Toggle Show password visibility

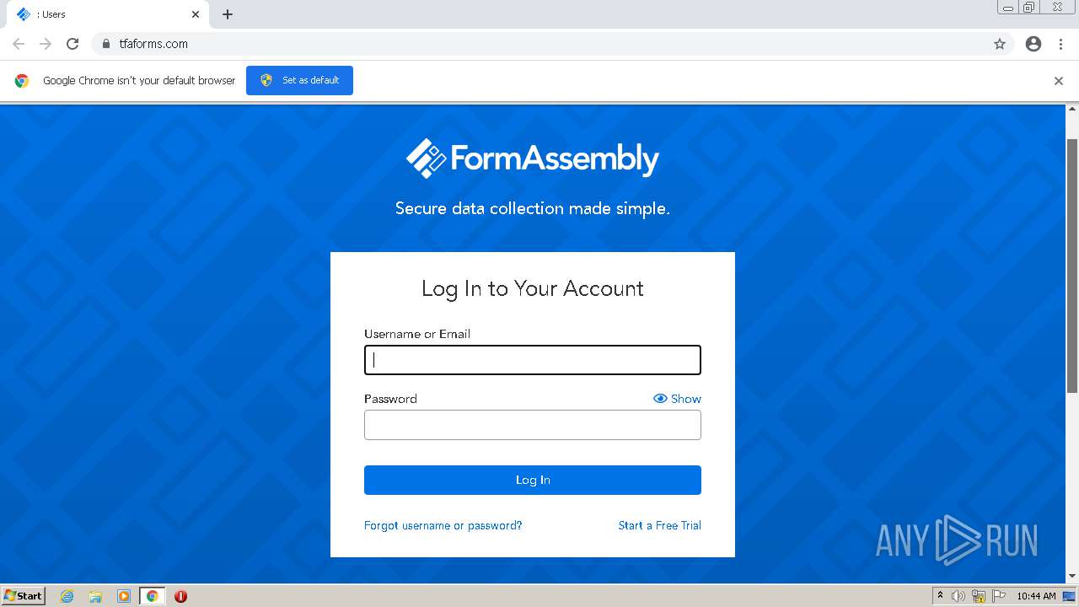(x=677, y=399)
